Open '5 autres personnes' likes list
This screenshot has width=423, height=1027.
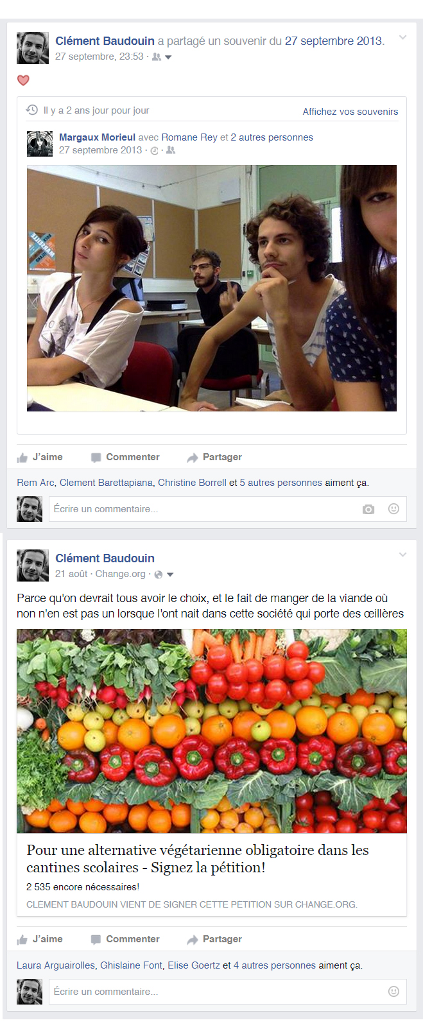[x=281, y=483]
